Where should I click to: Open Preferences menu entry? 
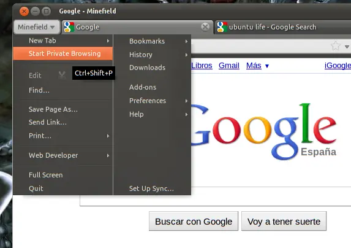coord(152,101)
